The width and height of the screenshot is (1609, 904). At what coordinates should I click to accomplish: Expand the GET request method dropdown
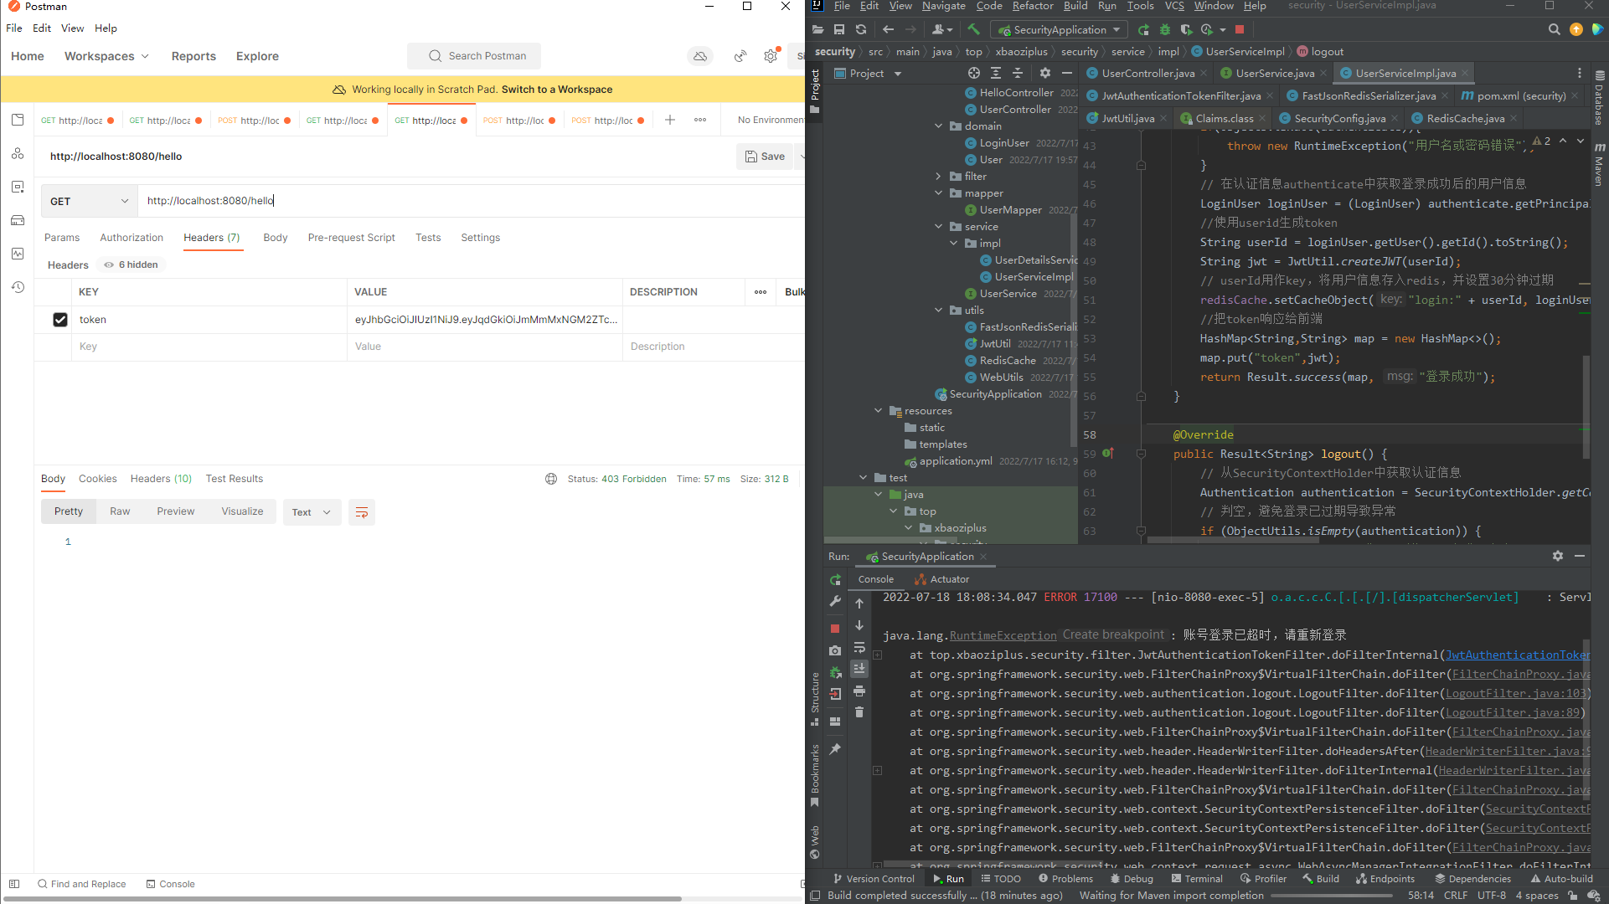coord(89,200)
